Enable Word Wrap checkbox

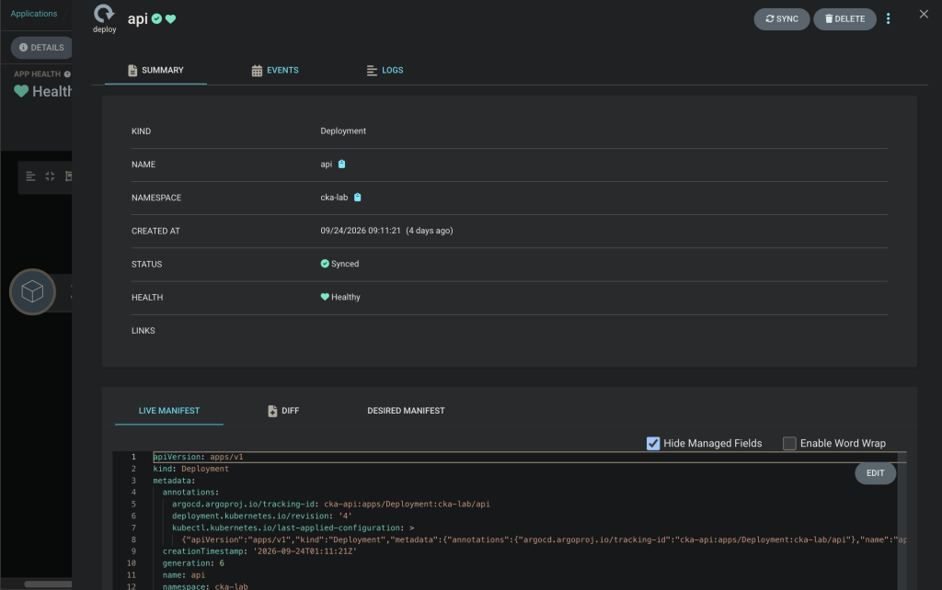coord(789,443)
